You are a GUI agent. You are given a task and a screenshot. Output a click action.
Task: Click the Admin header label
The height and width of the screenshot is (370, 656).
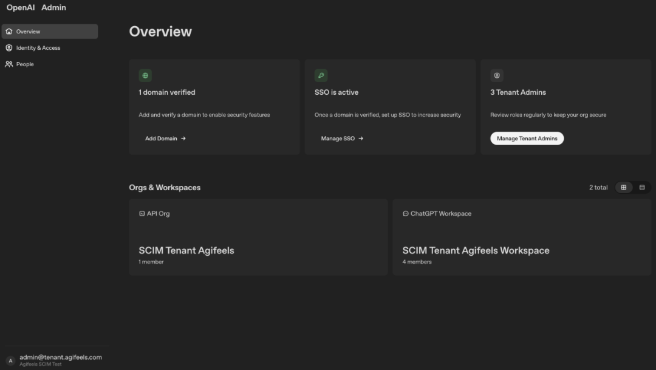pos(53,7)
